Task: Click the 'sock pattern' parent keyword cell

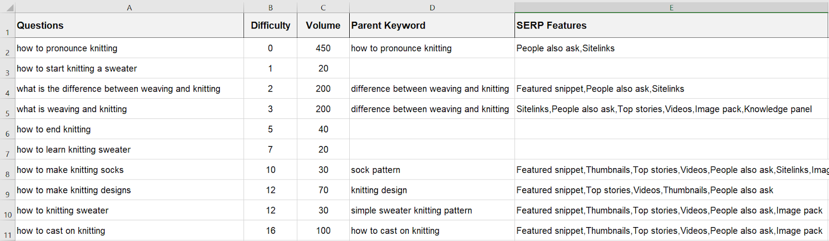Action: pos(432,170)
